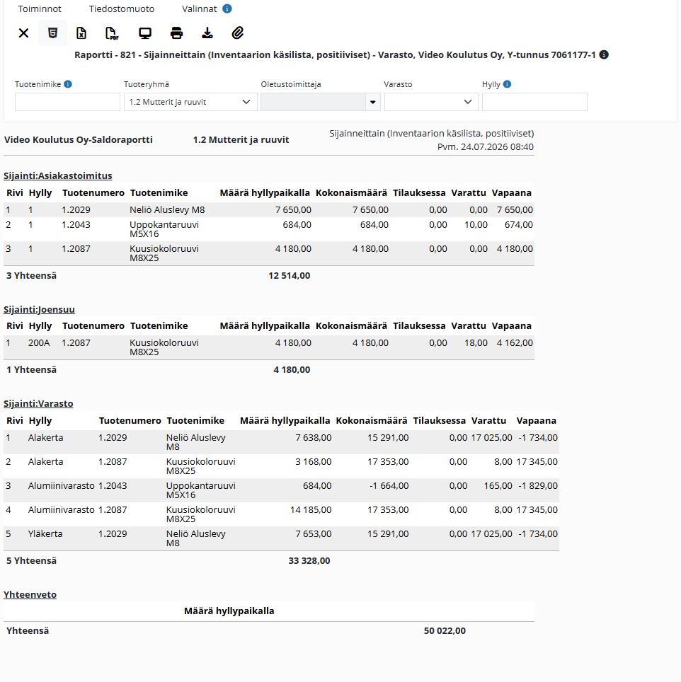Show report on screen monitor icon

click(145, 33)
